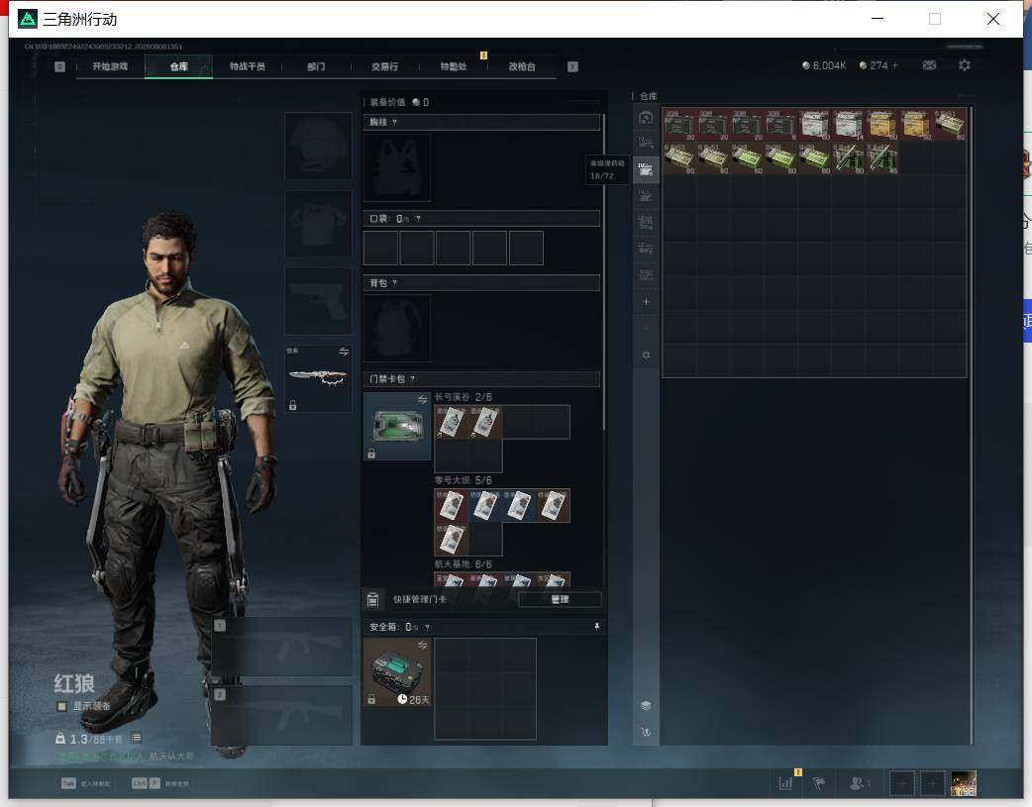
Task: Click the flag icon in bottom bar
Action: click(819, 783)
